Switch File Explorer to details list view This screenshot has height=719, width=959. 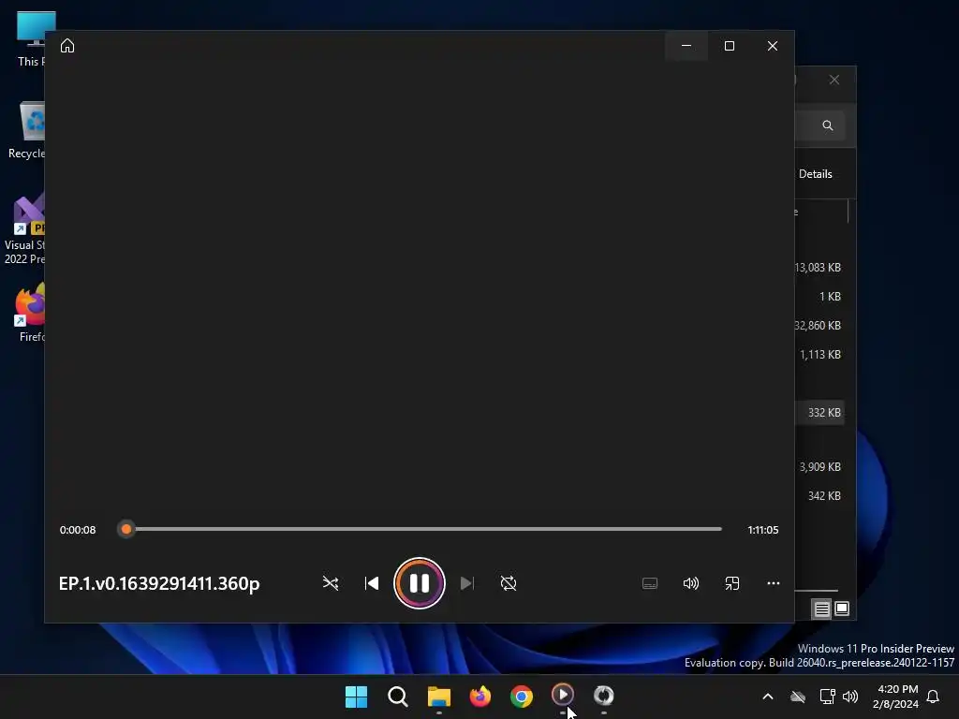click(821, 609)
